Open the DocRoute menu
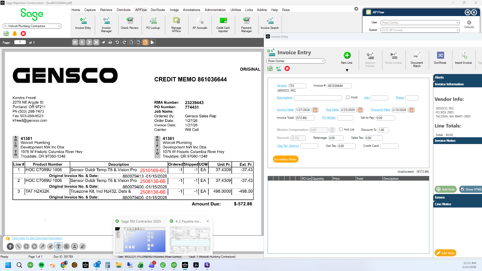The width and height of the screenshot is (482, 271). point(158,10)
